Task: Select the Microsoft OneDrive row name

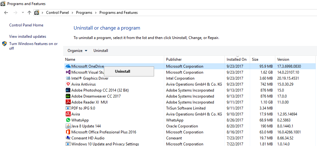Action: [x=87, y=66]
